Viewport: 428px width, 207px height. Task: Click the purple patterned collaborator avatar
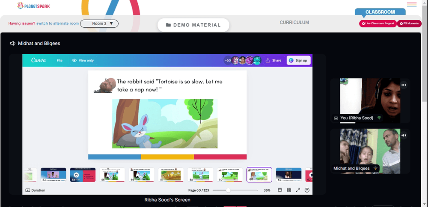pyautogui.click(x=250, y=60)
